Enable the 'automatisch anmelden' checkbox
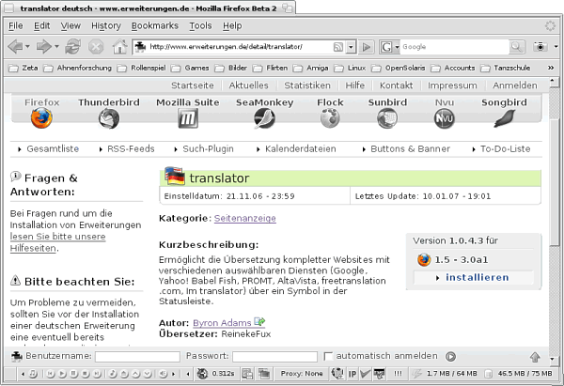This screenshot has width=564, height=386. (328, 356)
